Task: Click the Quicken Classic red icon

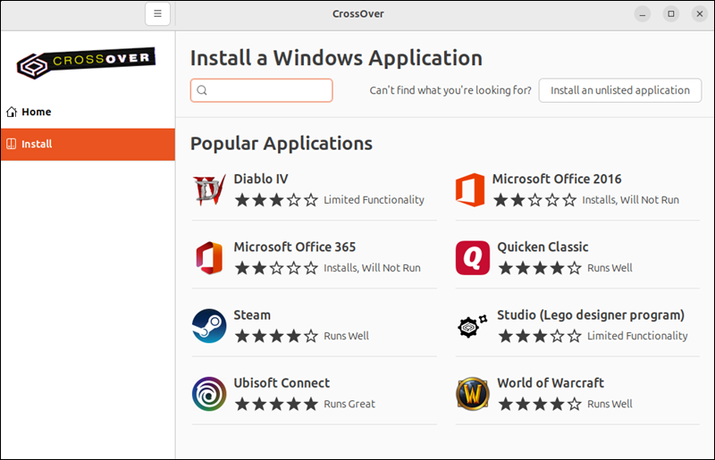Action: (472, 258)
